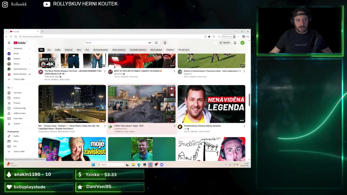Open Discord from taskbar
347x195 pixels.
[162, 165]
